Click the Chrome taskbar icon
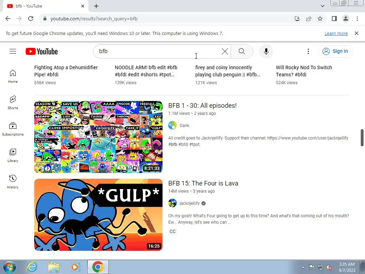365x274 pixels. (x=98, y=267)
